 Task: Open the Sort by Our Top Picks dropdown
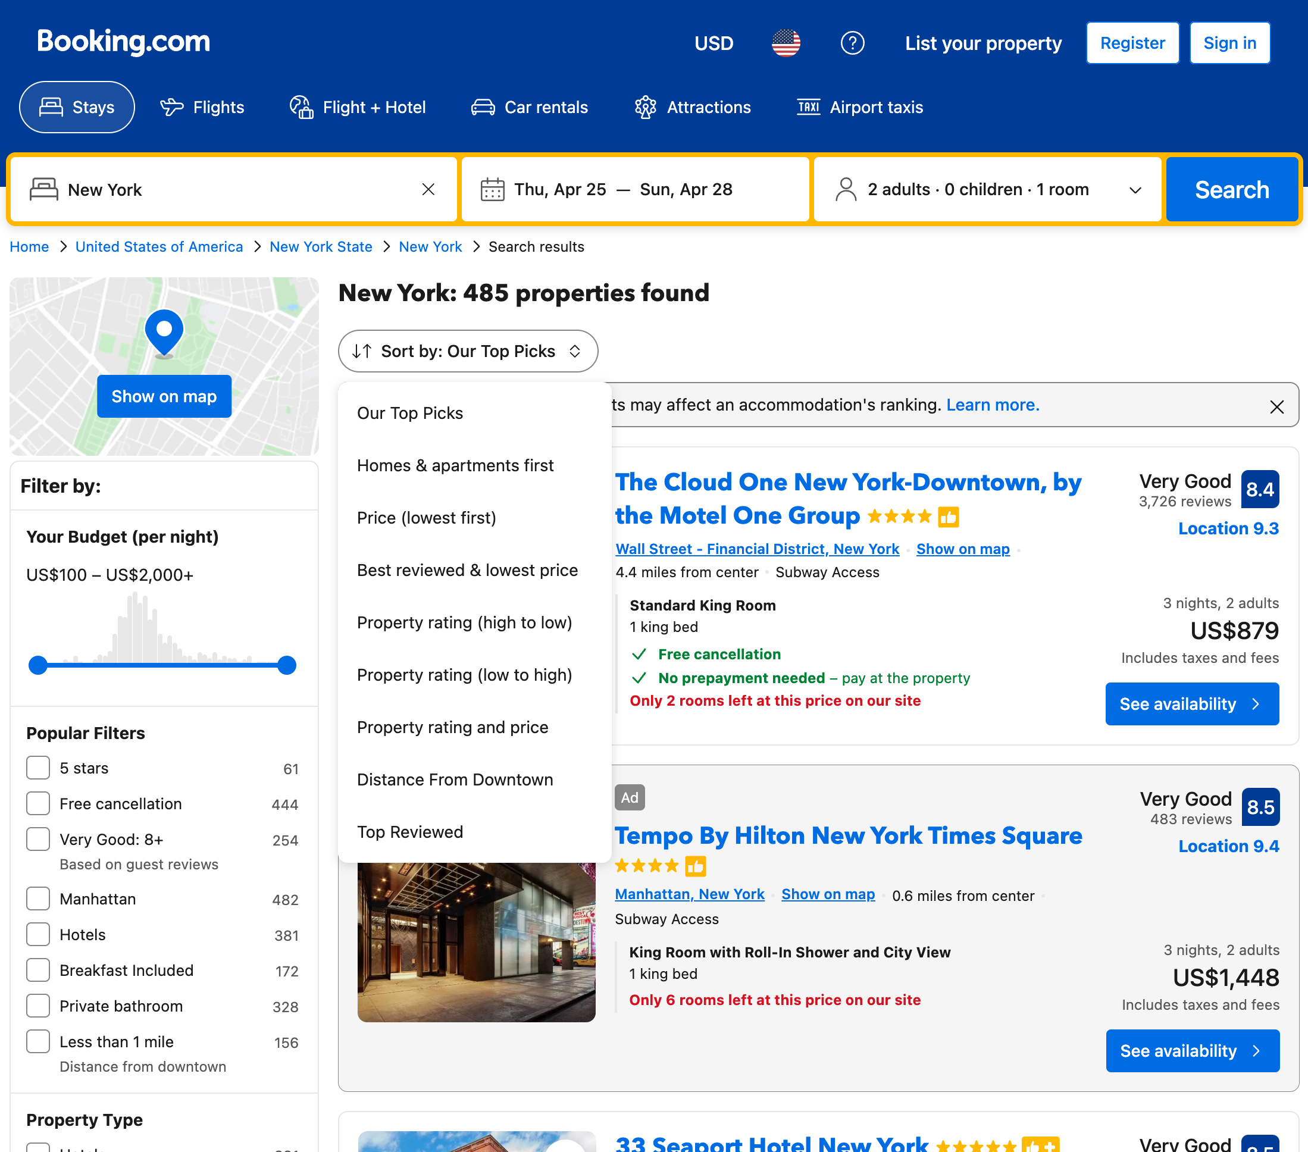tap(468, 350)
